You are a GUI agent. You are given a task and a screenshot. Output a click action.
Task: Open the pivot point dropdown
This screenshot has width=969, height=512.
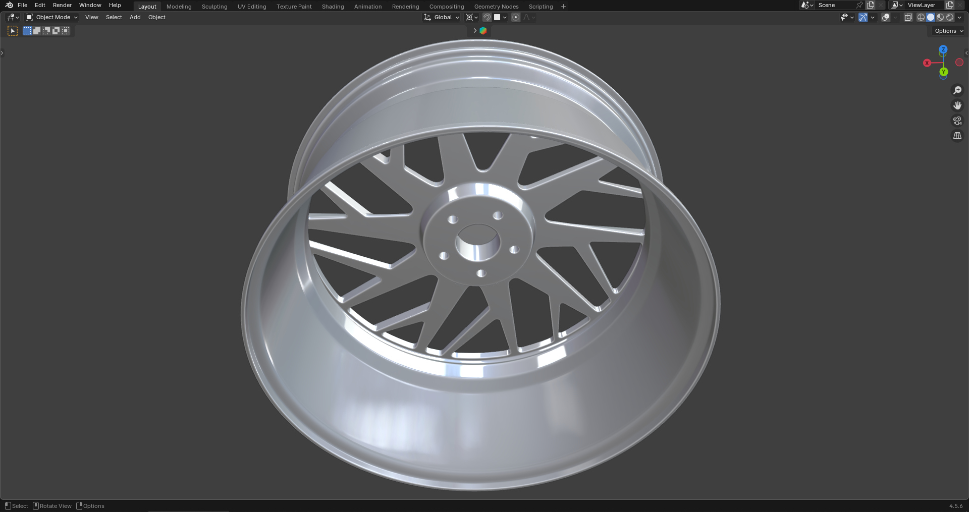pyautogui.click(x=472, y=17)
